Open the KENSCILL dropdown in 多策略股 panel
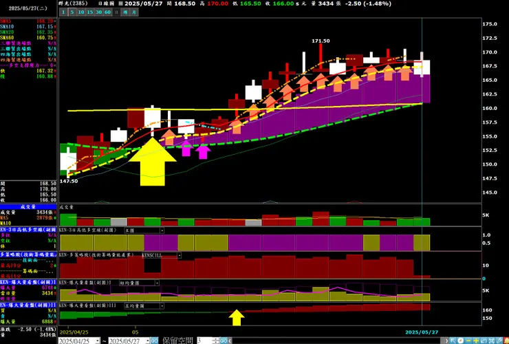Viewport: 509px width, 344px height. 162,255
